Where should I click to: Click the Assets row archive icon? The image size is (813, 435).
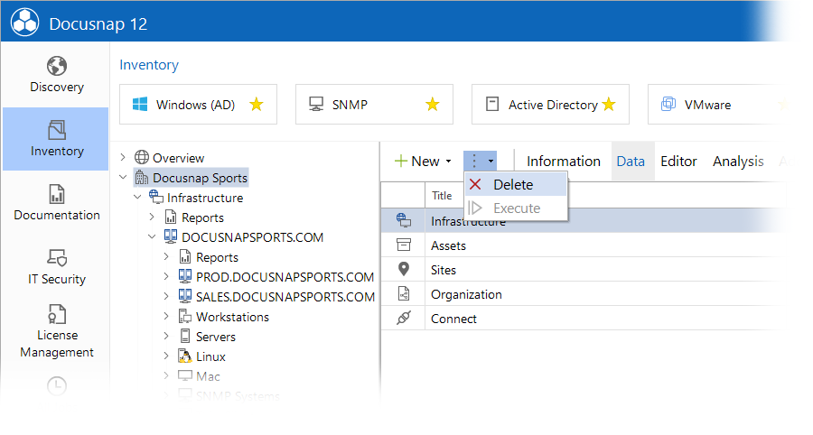click(x=404, y=245)
